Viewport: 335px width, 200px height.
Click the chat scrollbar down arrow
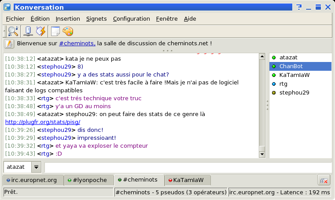262,155
